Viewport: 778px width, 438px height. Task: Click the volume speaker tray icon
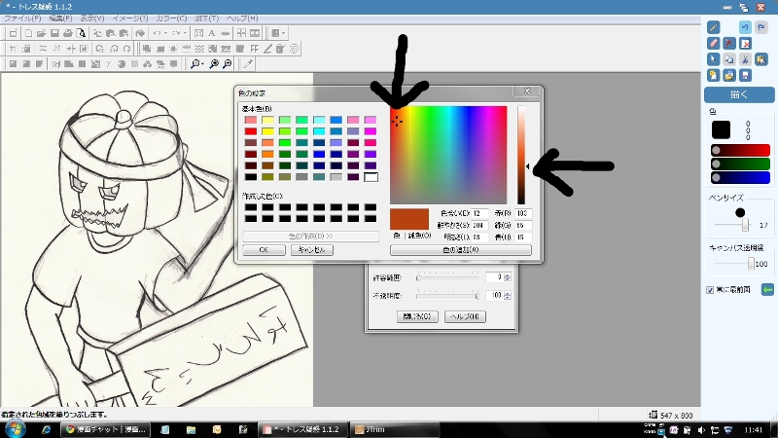coord(701,430)
